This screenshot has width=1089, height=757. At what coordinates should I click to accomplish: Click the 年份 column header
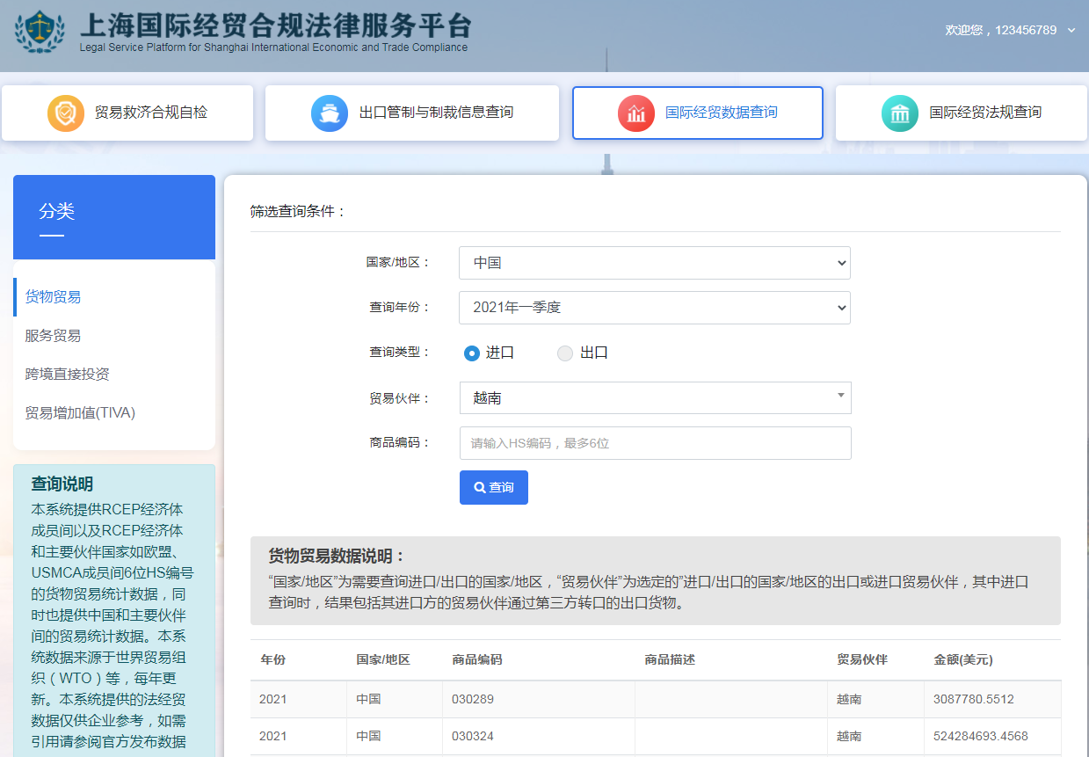tap(273, 659)
